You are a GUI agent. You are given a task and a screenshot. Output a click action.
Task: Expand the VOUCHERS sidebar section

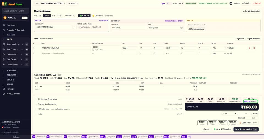click(x=15, y=75)
